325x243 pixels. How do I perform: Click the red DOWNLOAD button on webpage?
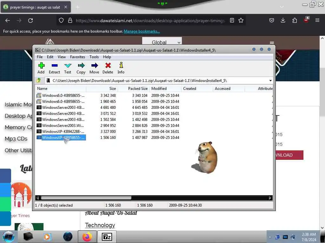coord(289,155)
